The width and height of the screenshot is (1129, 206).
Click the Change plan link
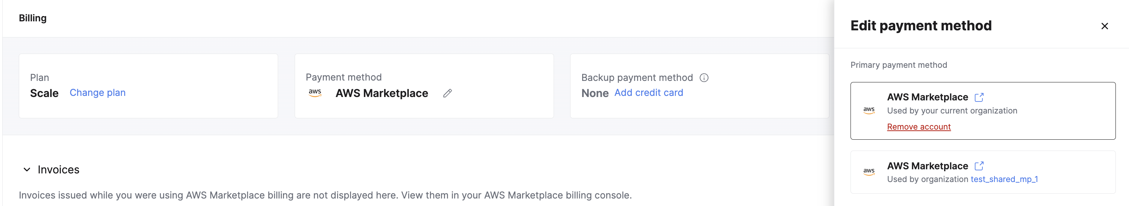(x=97, y=93)
